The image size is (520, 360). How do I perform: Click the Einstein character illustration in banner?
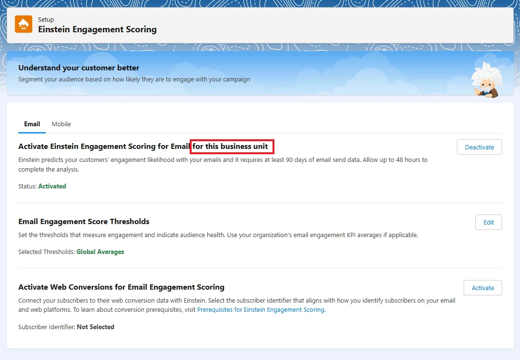click(x=486, y=80)
